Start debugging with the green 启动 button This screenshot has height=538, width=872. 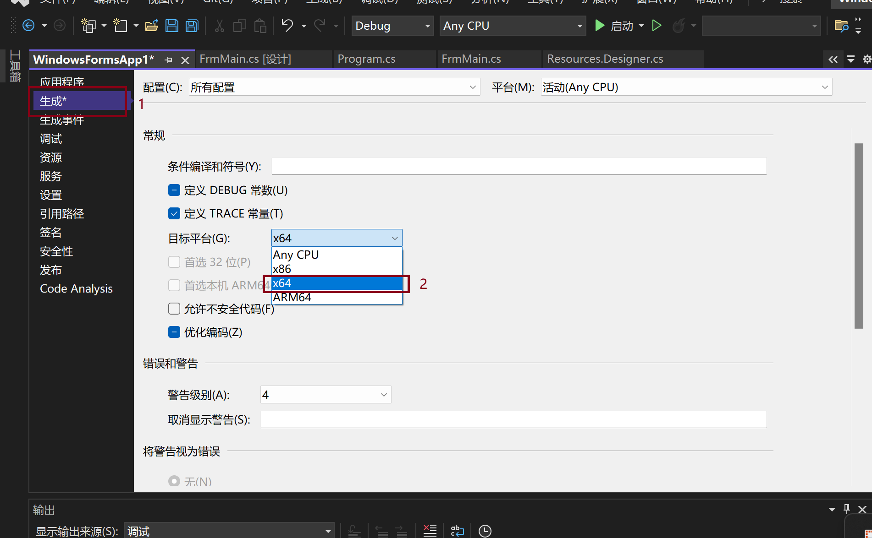coord(618,26)
